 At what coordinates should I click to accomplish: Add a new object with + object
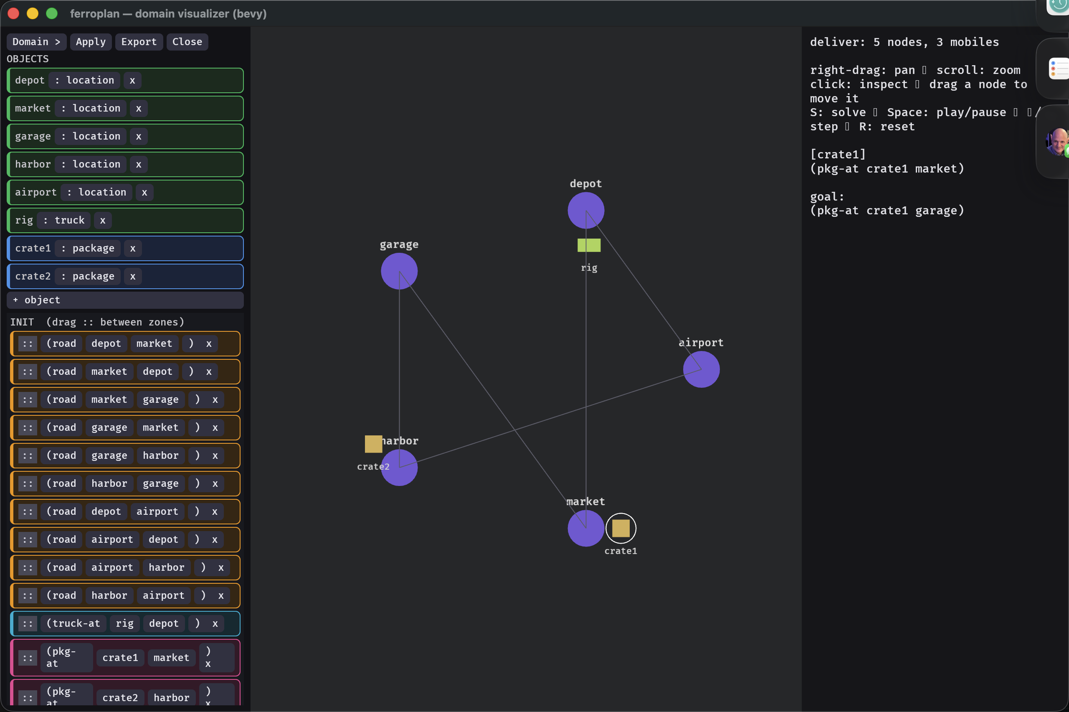pyautogui.click(x=125, y=300)
